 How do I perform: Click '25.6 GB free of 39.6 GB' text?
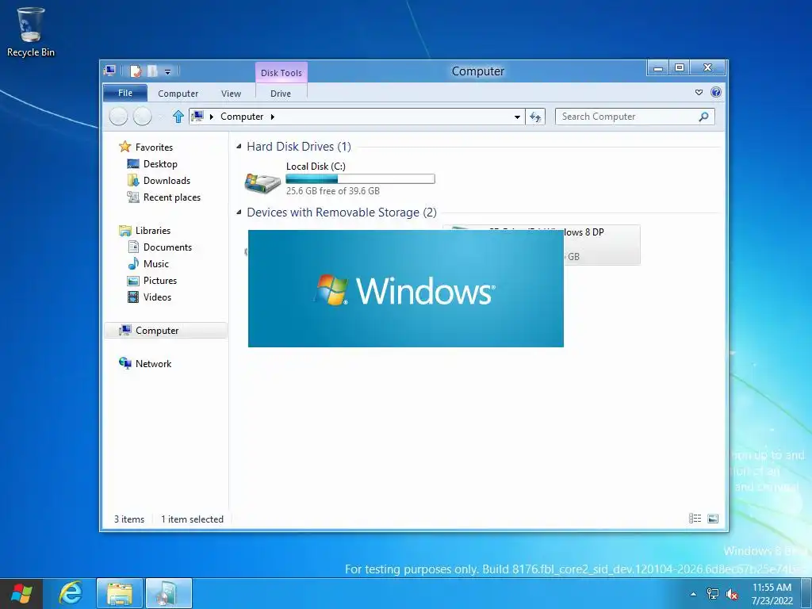333,191
